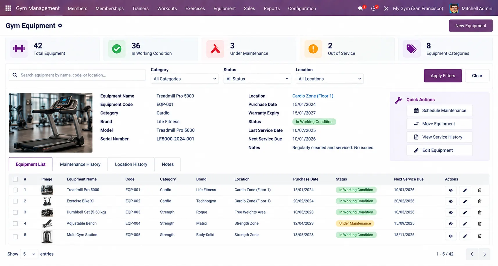The height and width of the screenshot is (266, 498).
Task: Open the Cardio Zone (Floor 1) location link
Action: pyautogui.click(x=313, y=96)
